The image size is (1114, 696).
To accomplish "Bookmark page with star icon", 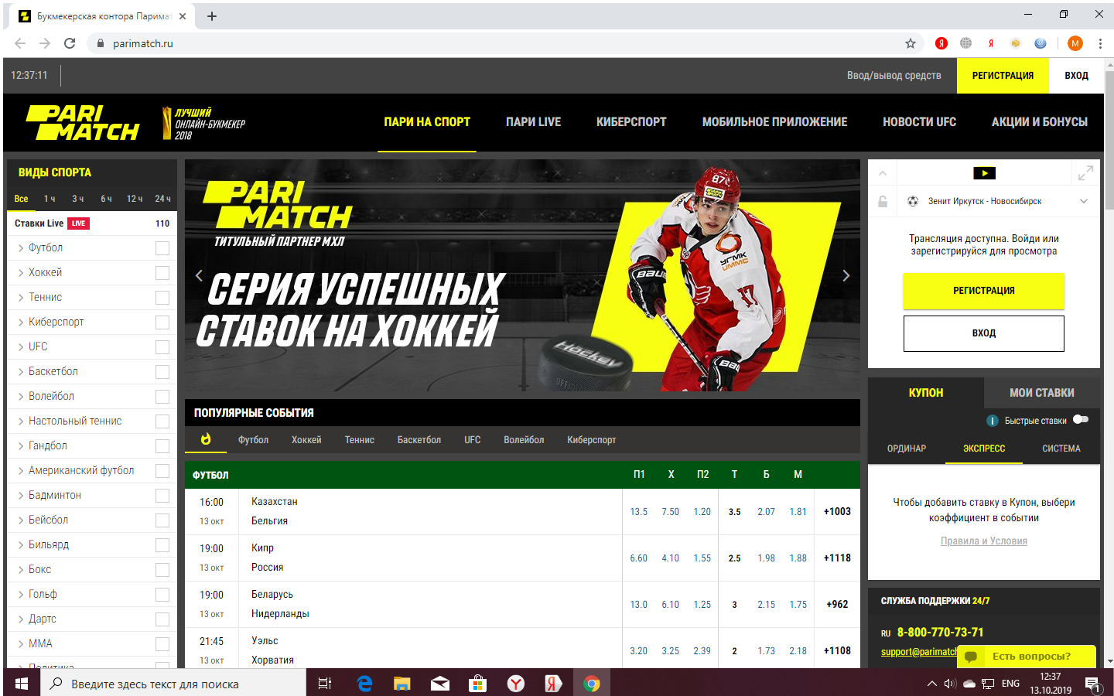I will click(x=911, y=43).
